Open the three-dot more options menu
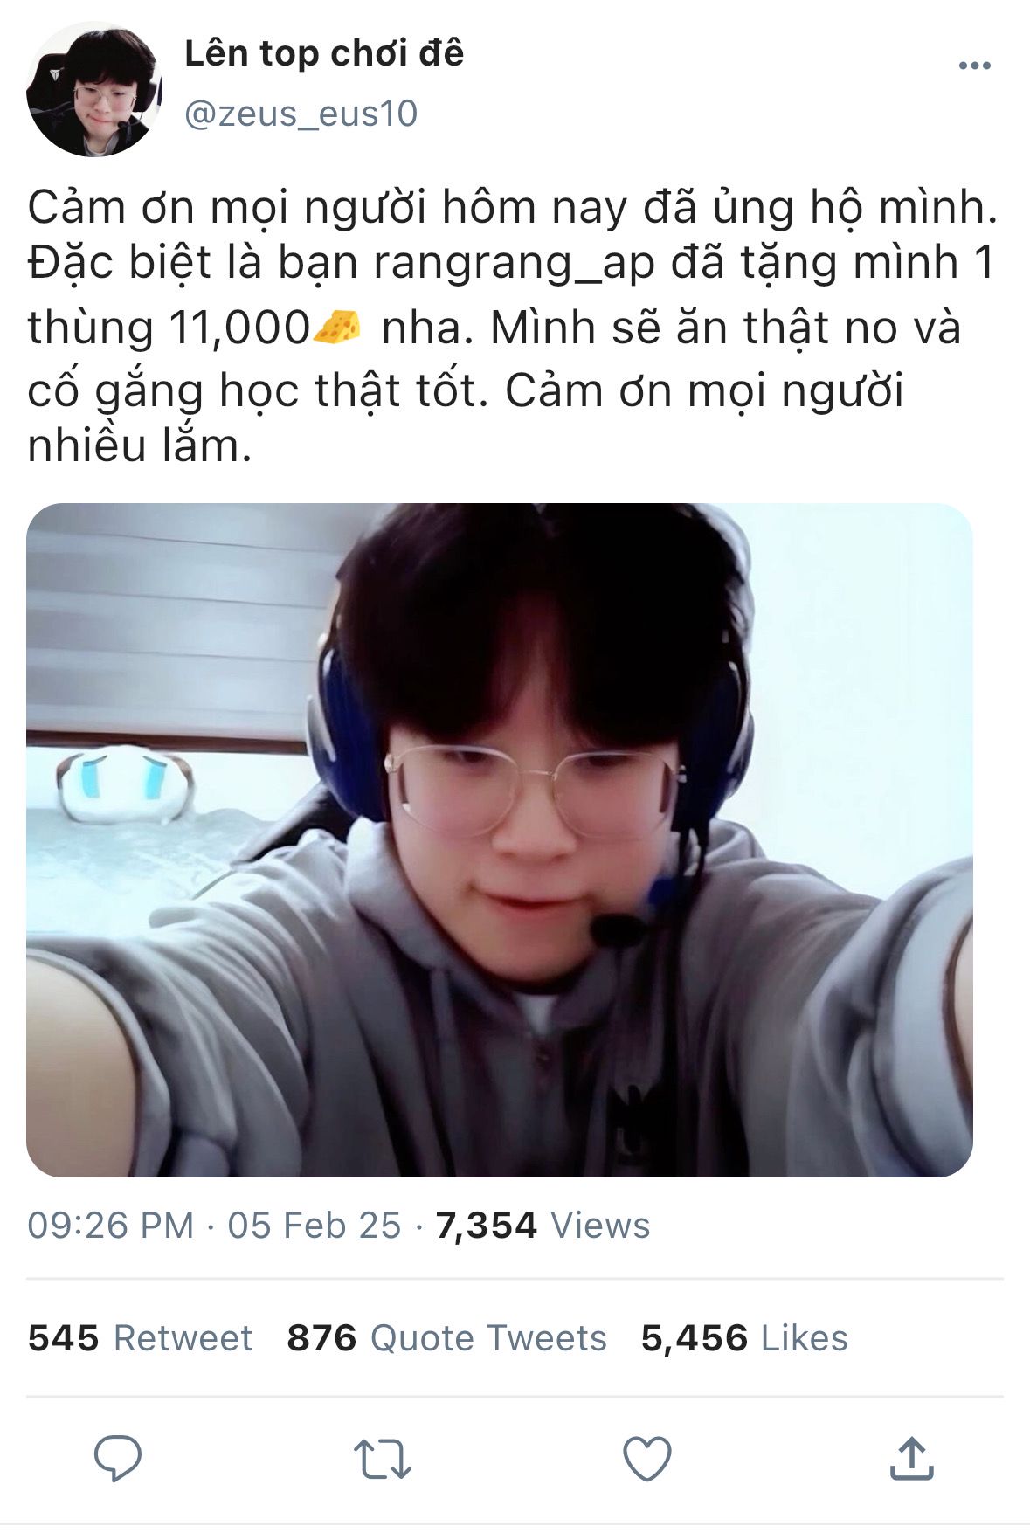Viewport: 1030px width, 1540px height. (x=974, y=66)
